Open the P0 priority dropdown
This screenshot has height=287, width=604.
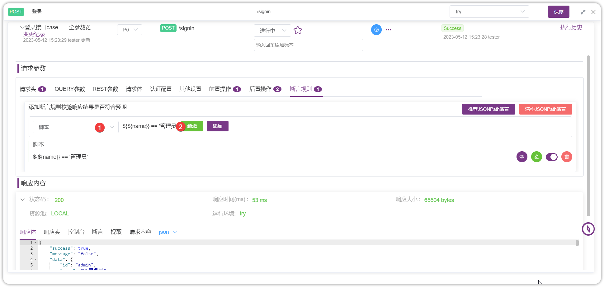tap(130, 30)
